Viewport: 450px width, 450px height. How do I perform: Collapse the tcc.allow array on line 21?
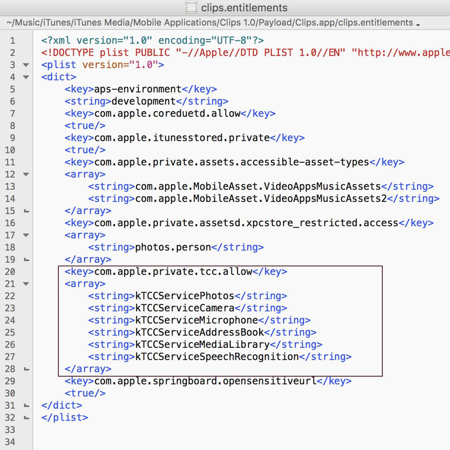coord(26,284)
